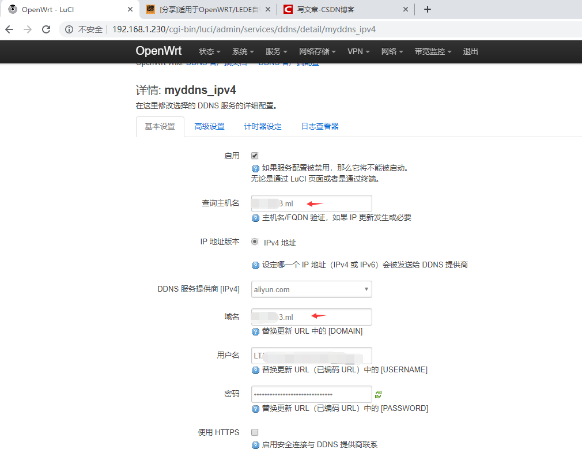This screenshot has height=468, width=582.
Task: Open help tooltip next to 启用 checkbox
Action: point(255,168)
